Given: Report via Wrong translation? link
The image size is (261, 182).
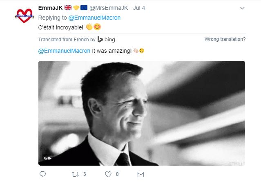Looking at the screenshot, I should click(x=225, y=39).
